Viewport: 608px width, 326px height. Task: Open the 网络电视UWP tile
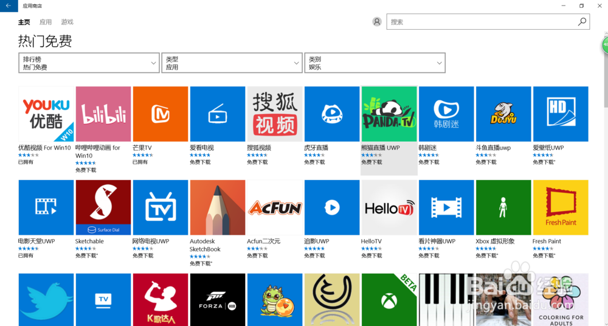pyautogui.click(x=161, y=207)
